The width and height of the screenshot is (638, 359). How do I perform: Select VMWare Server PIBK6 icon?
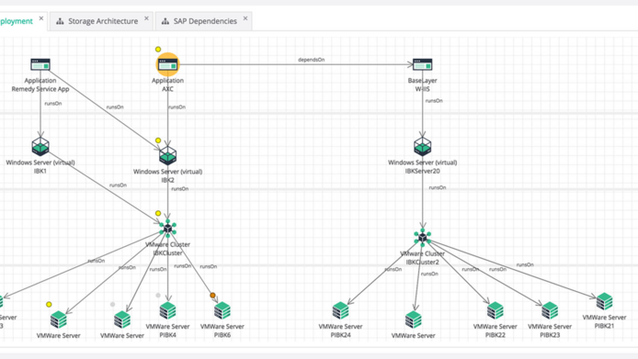tap(222, 311)
